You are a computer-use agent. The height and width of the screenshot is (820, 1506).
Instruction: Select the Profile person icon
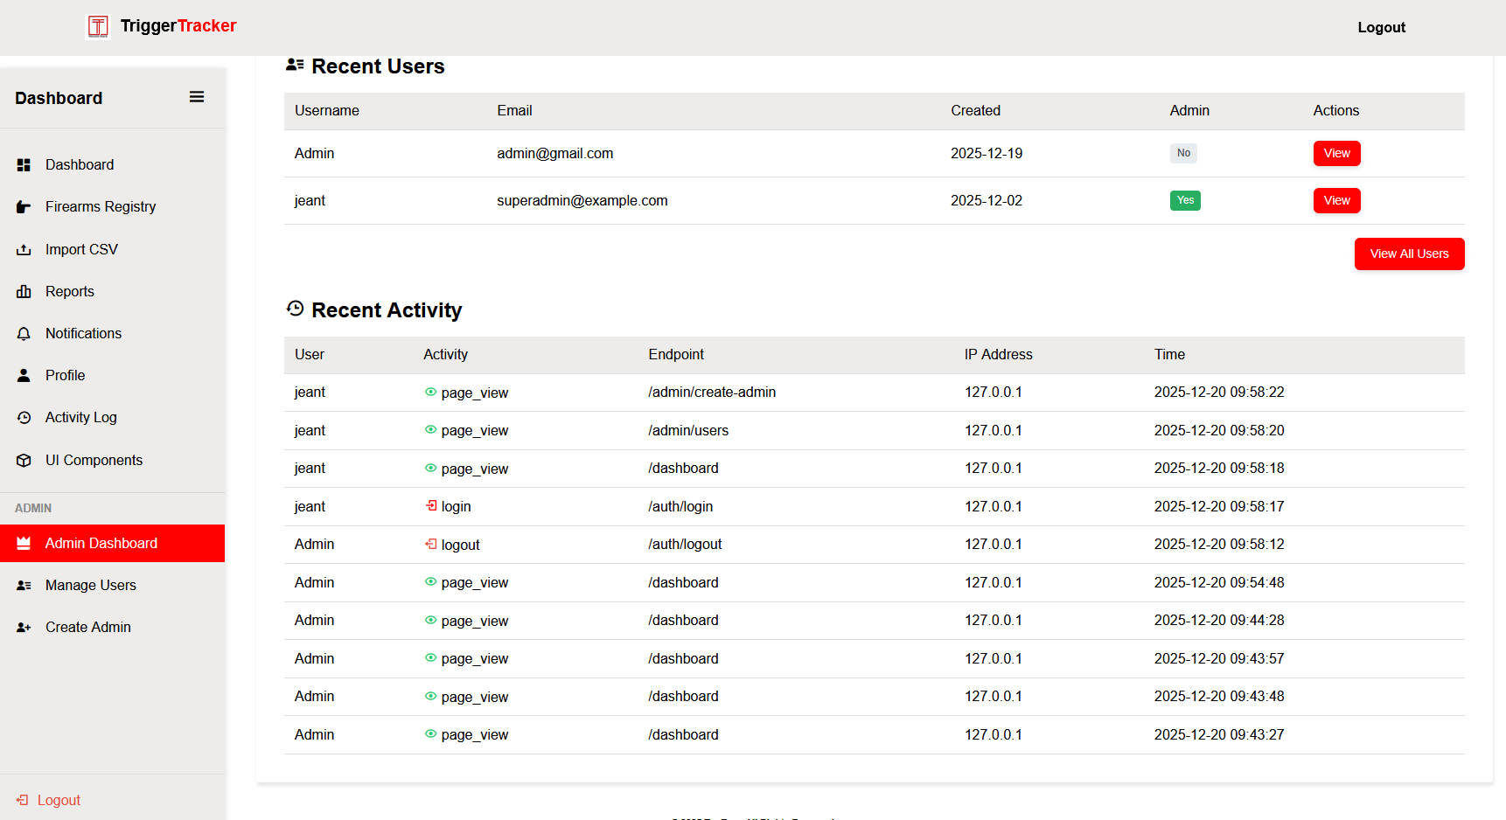(x=24, y=375)
